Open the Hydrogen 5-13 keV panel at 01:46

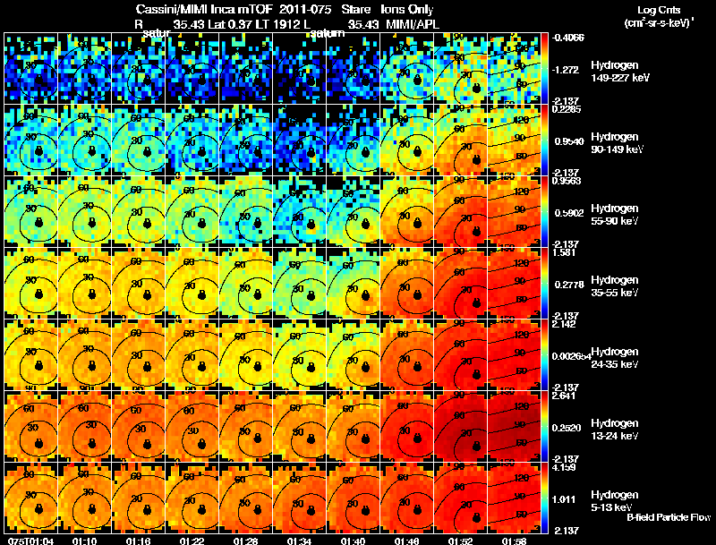click(x=407, y=498)
